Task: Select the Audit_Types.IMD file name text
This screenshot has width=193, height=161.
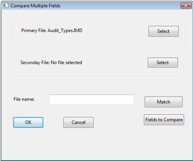Action: 65,31
